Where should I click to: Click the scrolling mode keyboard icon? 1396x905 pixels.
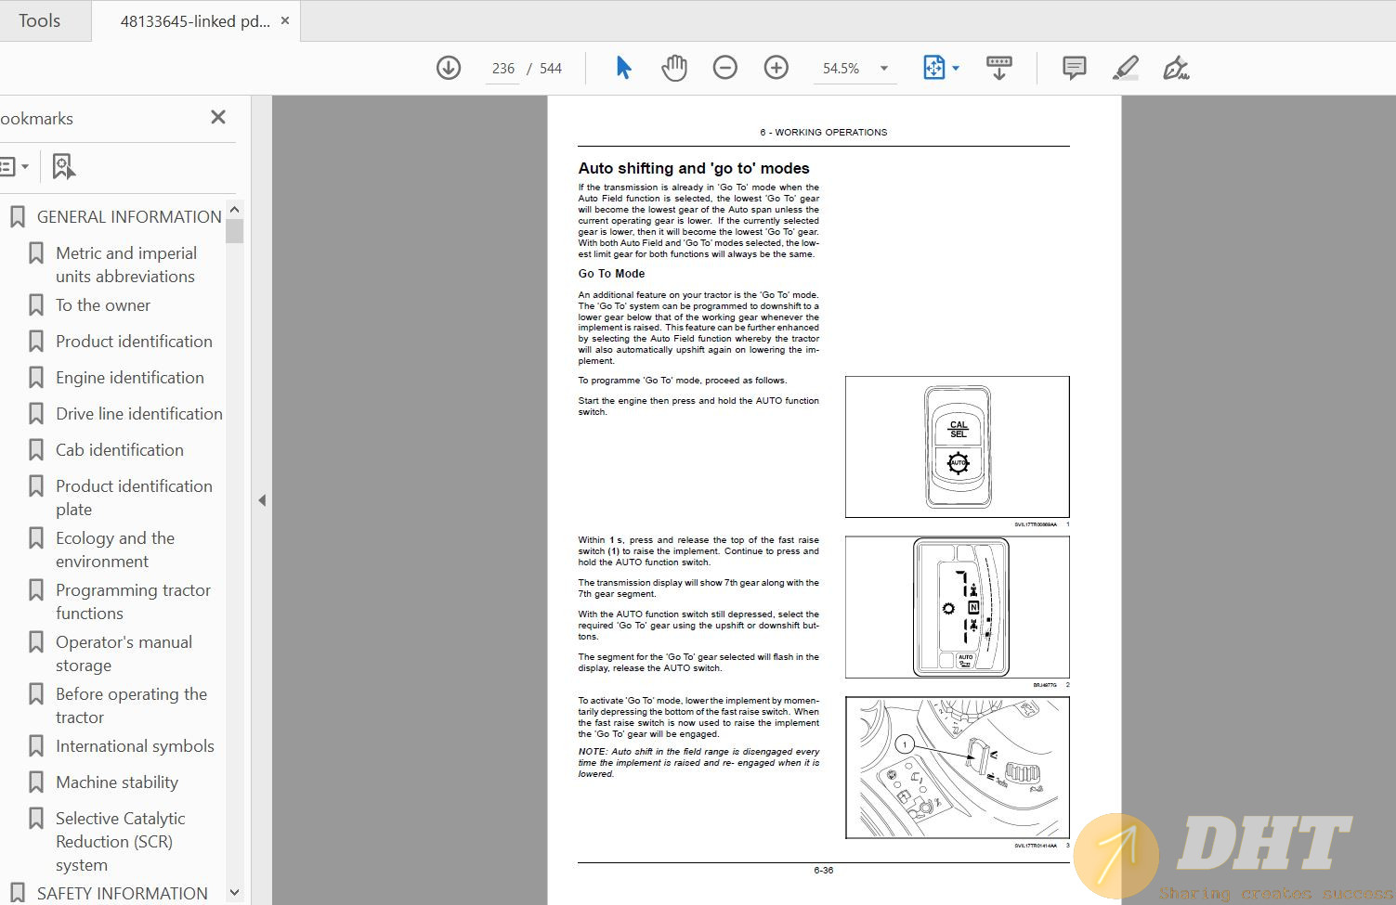(999, 68)
